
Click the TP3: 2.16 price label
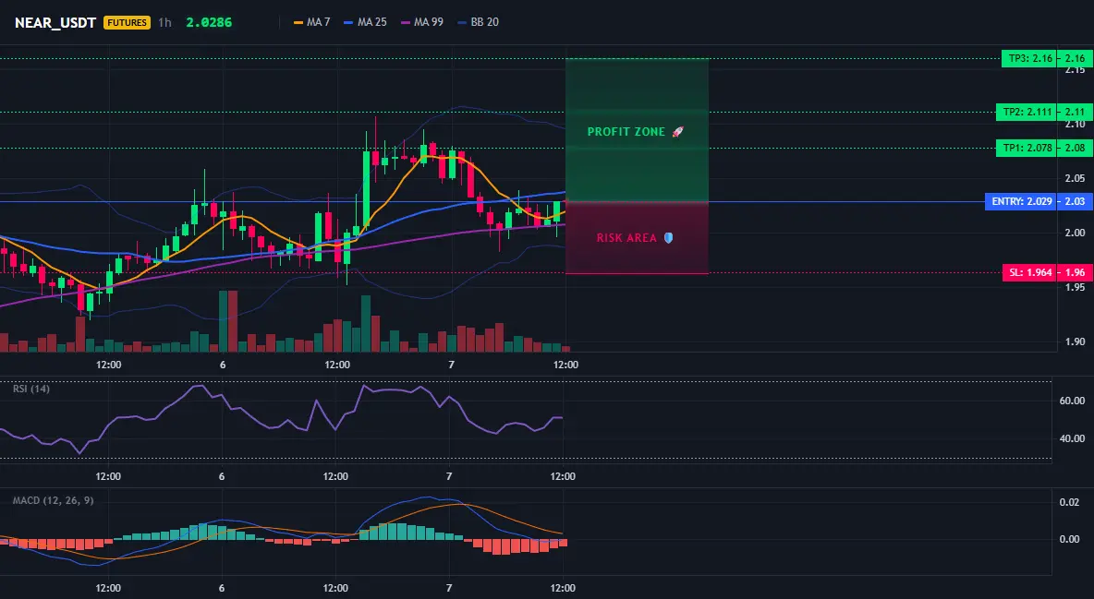pos(1029,58)
